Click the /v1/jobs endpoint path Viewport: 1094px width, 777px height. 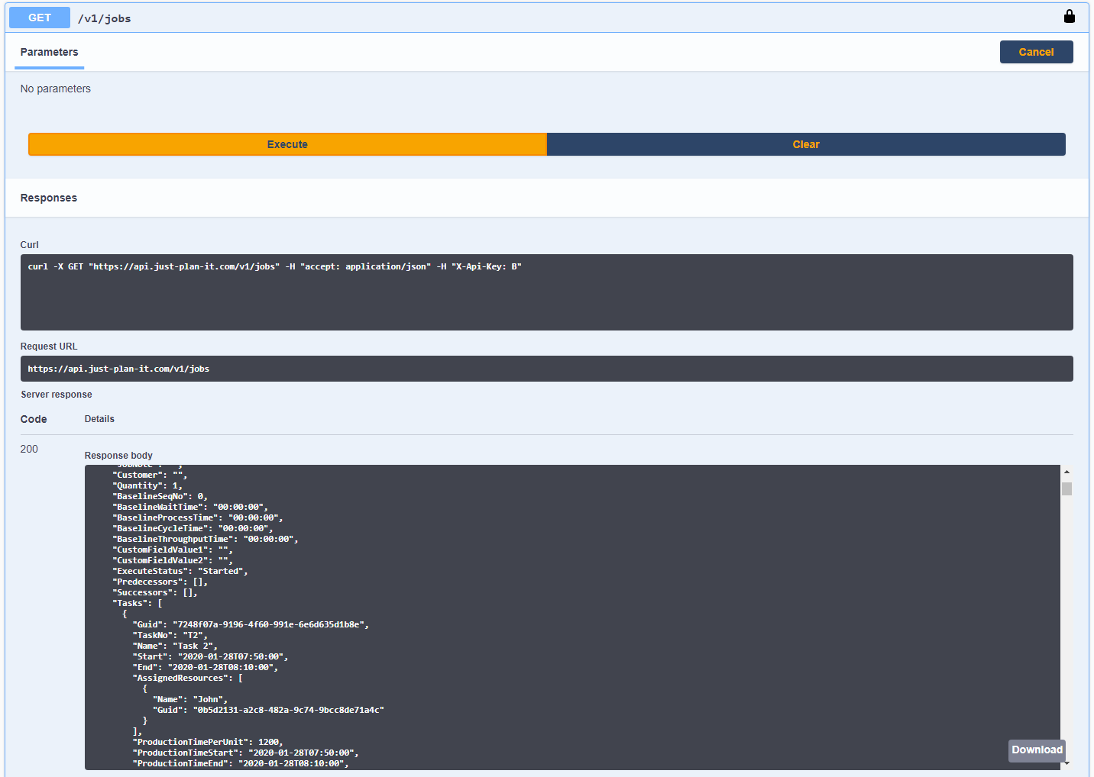click(x=104, y=18)
